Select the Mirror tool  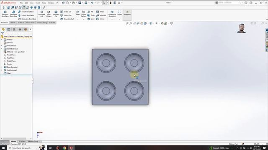click(x=100, y=19)
